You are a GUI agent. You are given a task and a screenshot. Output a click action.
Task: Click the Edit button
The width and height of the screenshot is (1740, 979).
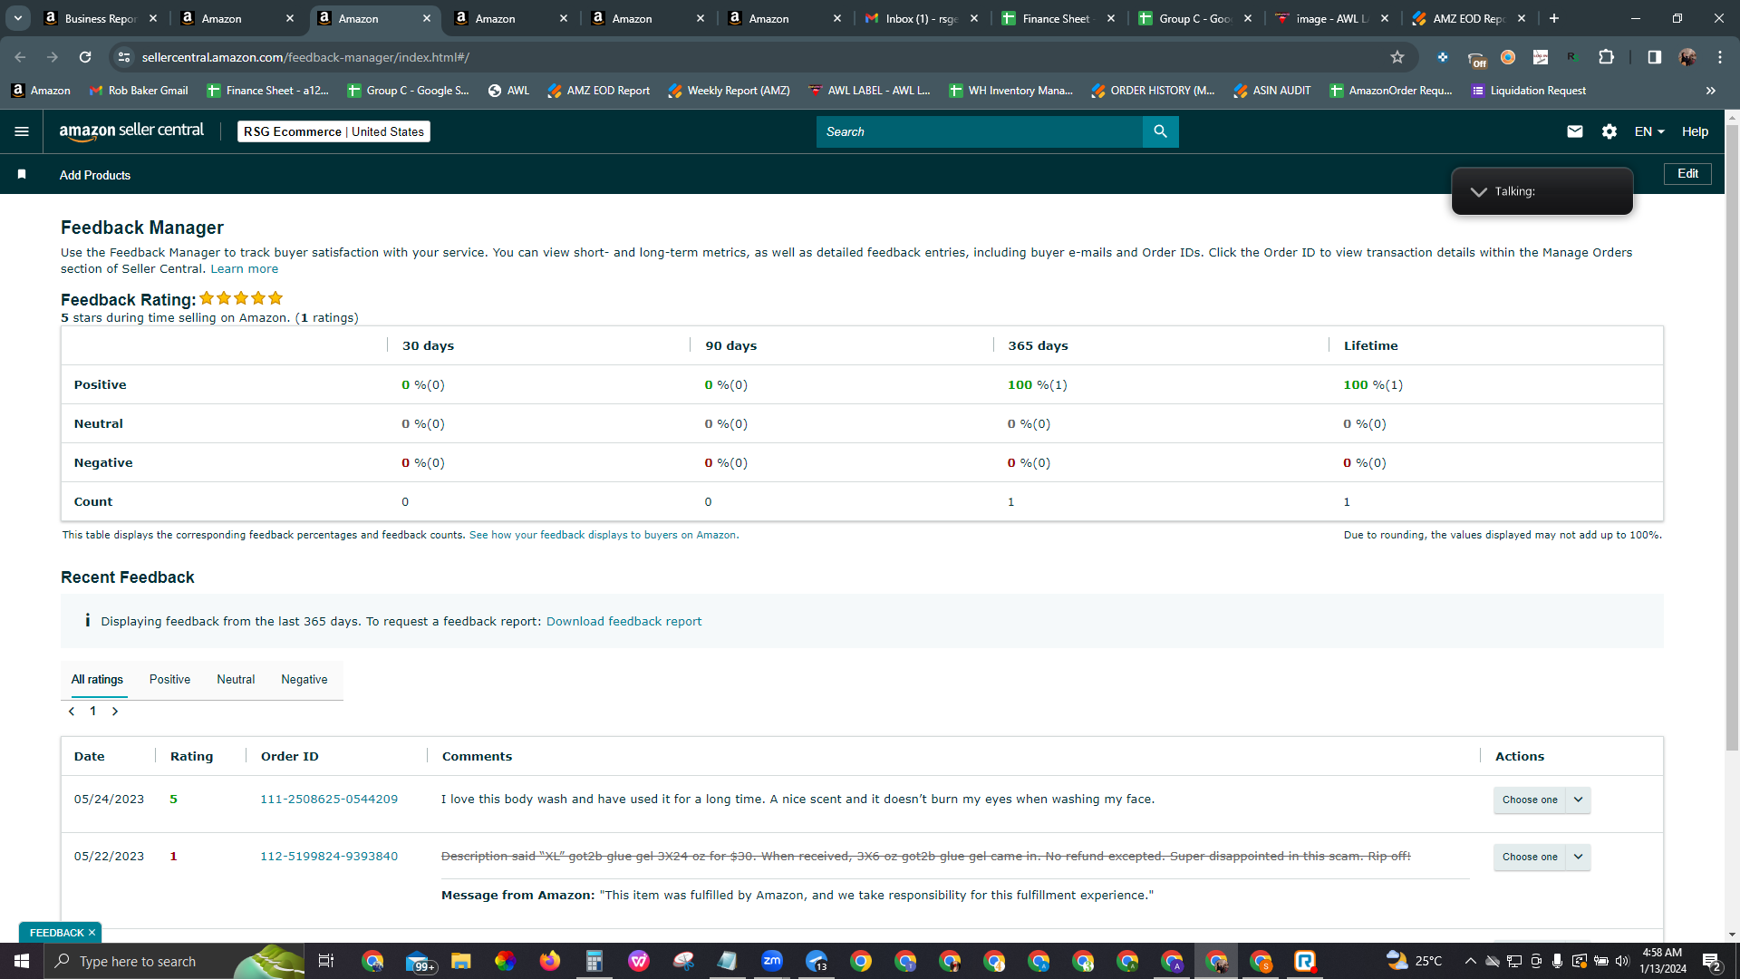[x=1687, y=174]
